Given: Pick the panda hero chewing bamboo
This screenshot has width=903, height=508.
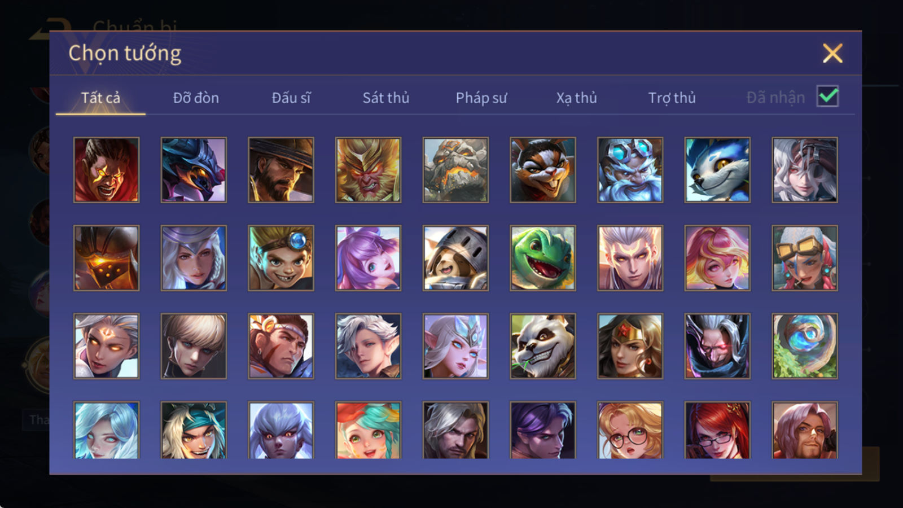Looking at the screenshot, I should pyautogui.click(x=542, y=346).
